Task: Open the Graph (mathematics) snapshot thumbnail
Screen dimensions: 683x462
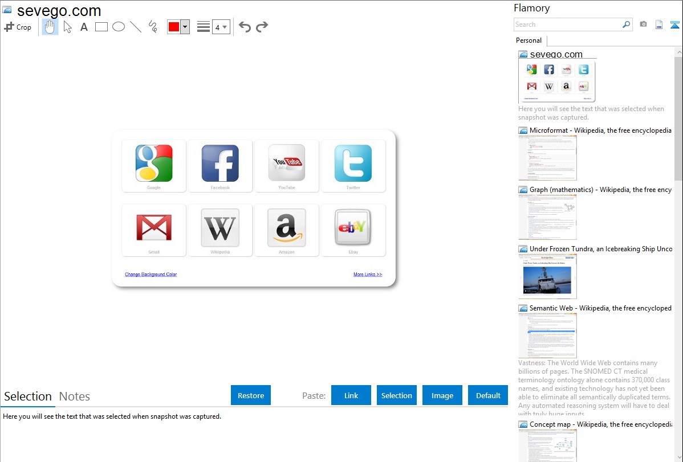Action: point(547,217)
